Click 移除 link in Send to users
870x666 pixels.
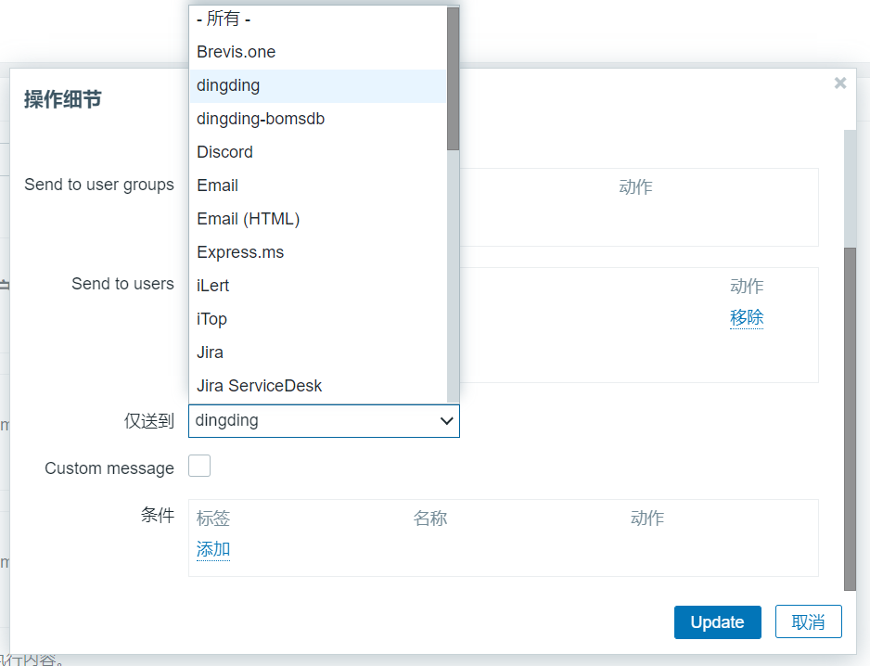tap(747, 317)
